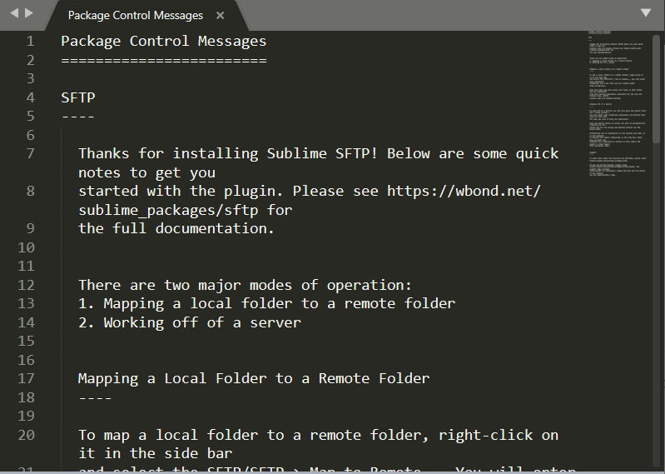Click line number 7 in gutter

(30, 153)
